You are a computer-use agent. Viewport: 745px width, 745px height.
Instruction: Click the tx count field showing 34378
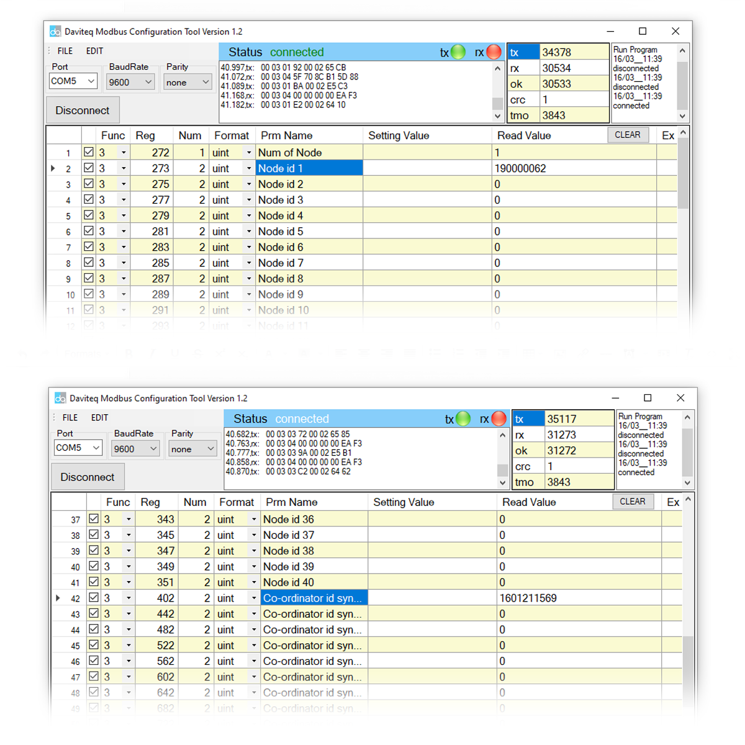click(x=574, y=52)
